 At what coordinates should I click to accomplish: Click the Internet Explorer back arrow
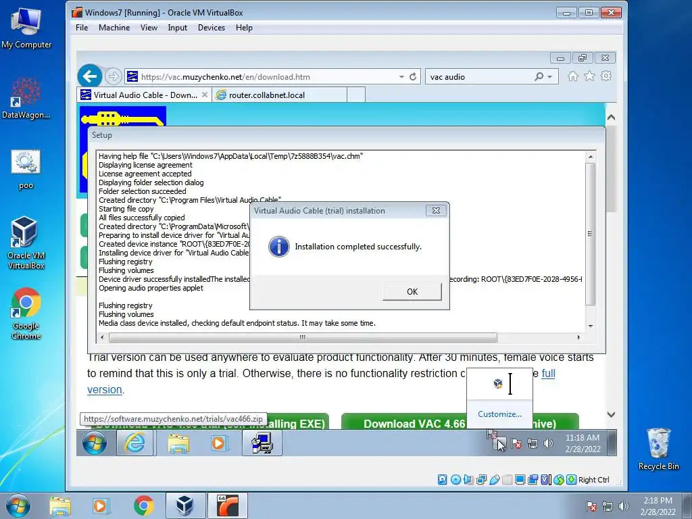point(90,76)
